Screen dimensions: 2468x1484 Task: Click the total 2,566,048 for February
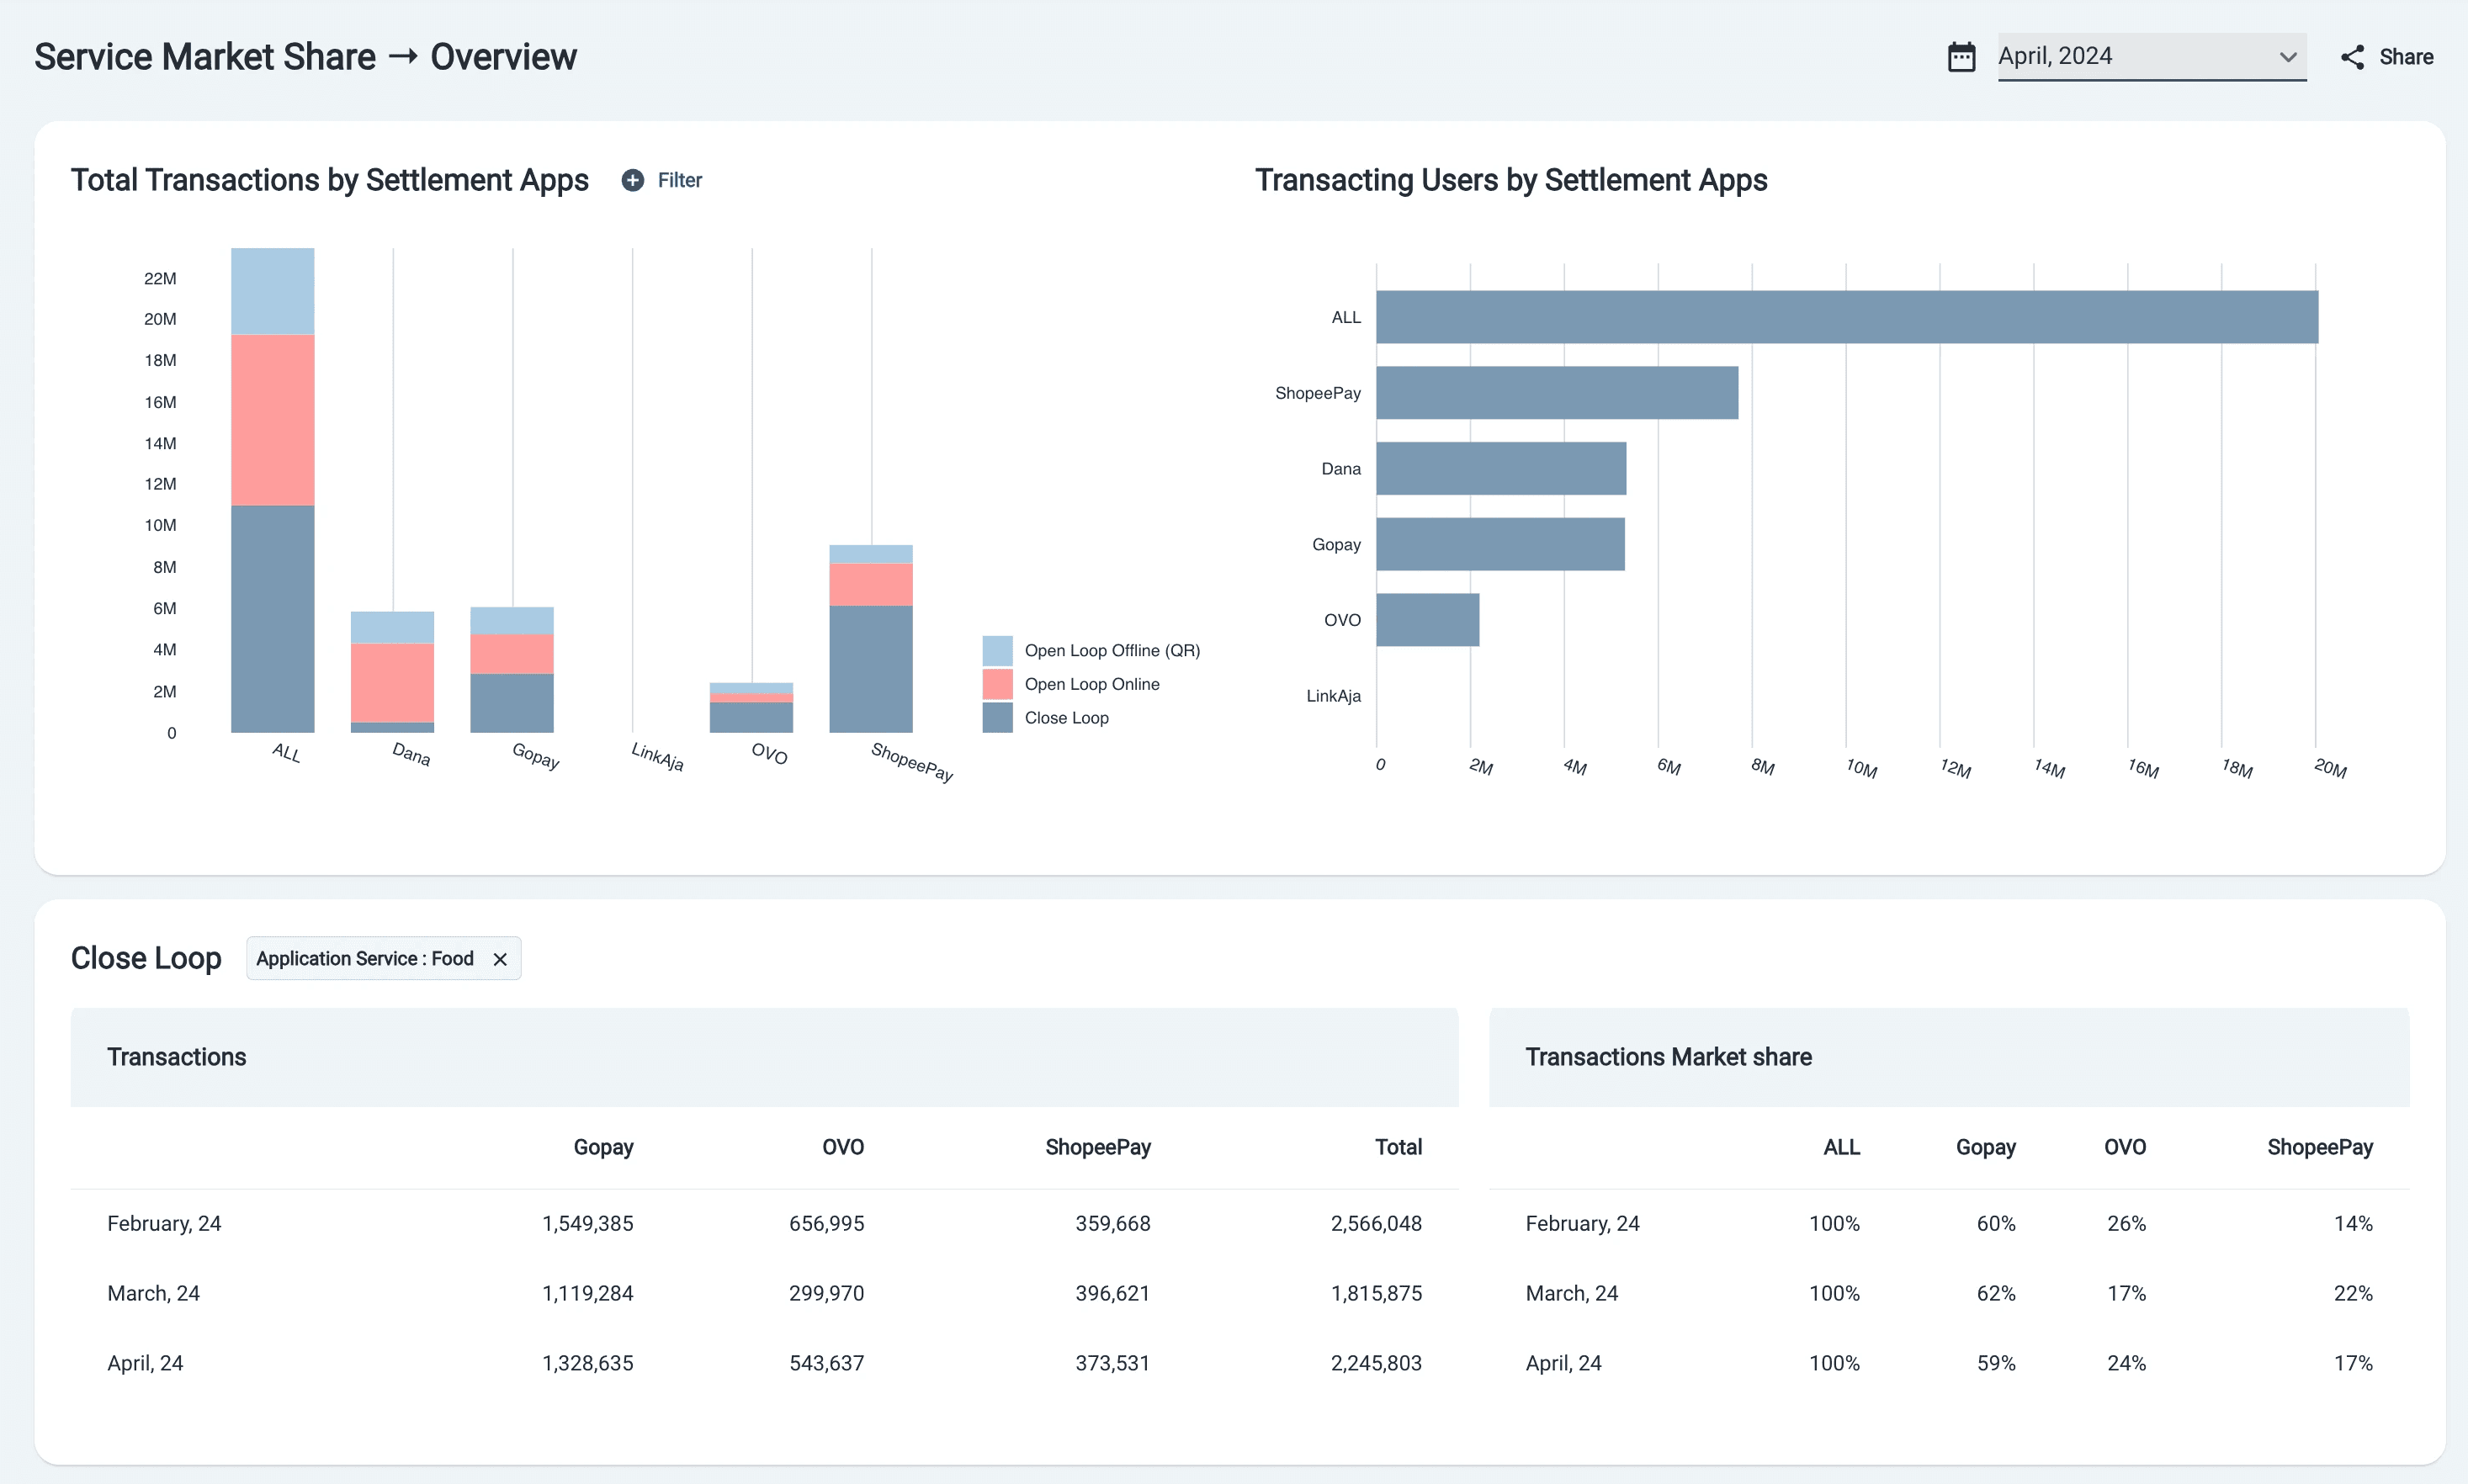click(1375, 1223)
